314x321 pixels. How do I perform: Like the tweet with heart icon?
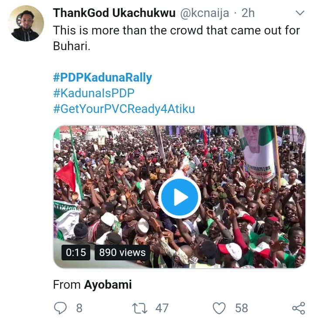click(x=219, y=308)
